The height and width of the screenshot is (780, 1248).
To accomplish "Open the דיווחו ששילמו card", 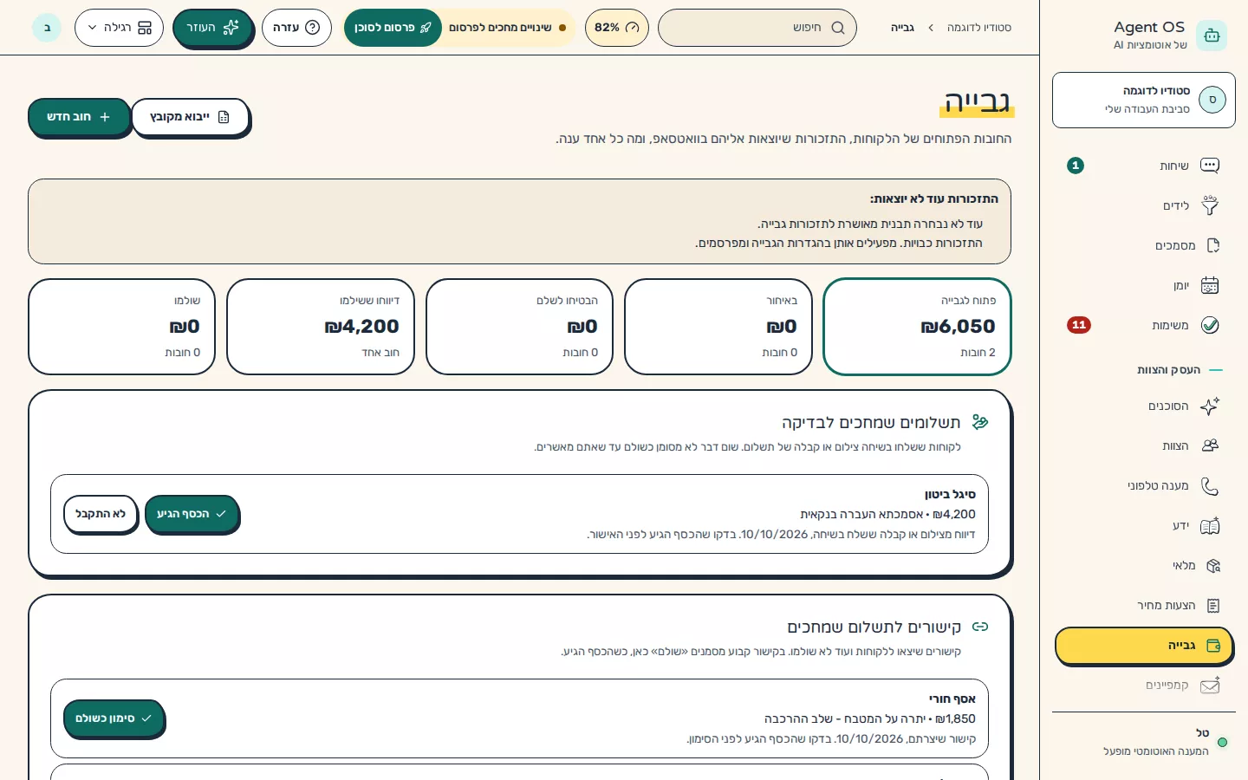I will [321, 327].
